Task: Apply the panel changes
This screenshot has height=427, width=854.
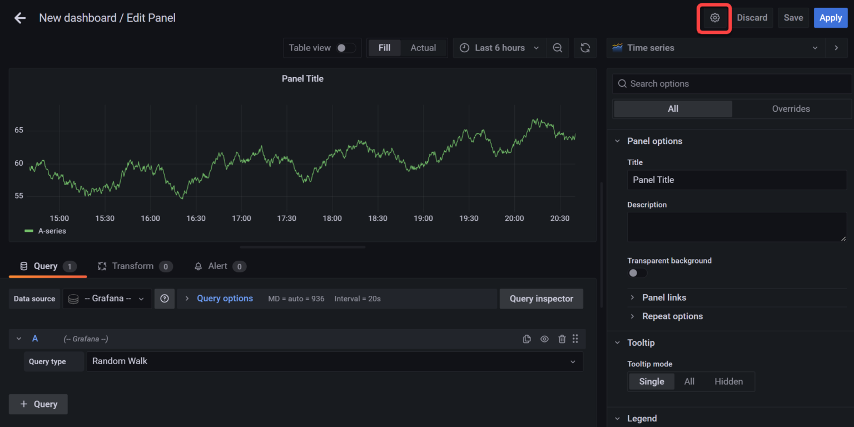Action: 831,17
